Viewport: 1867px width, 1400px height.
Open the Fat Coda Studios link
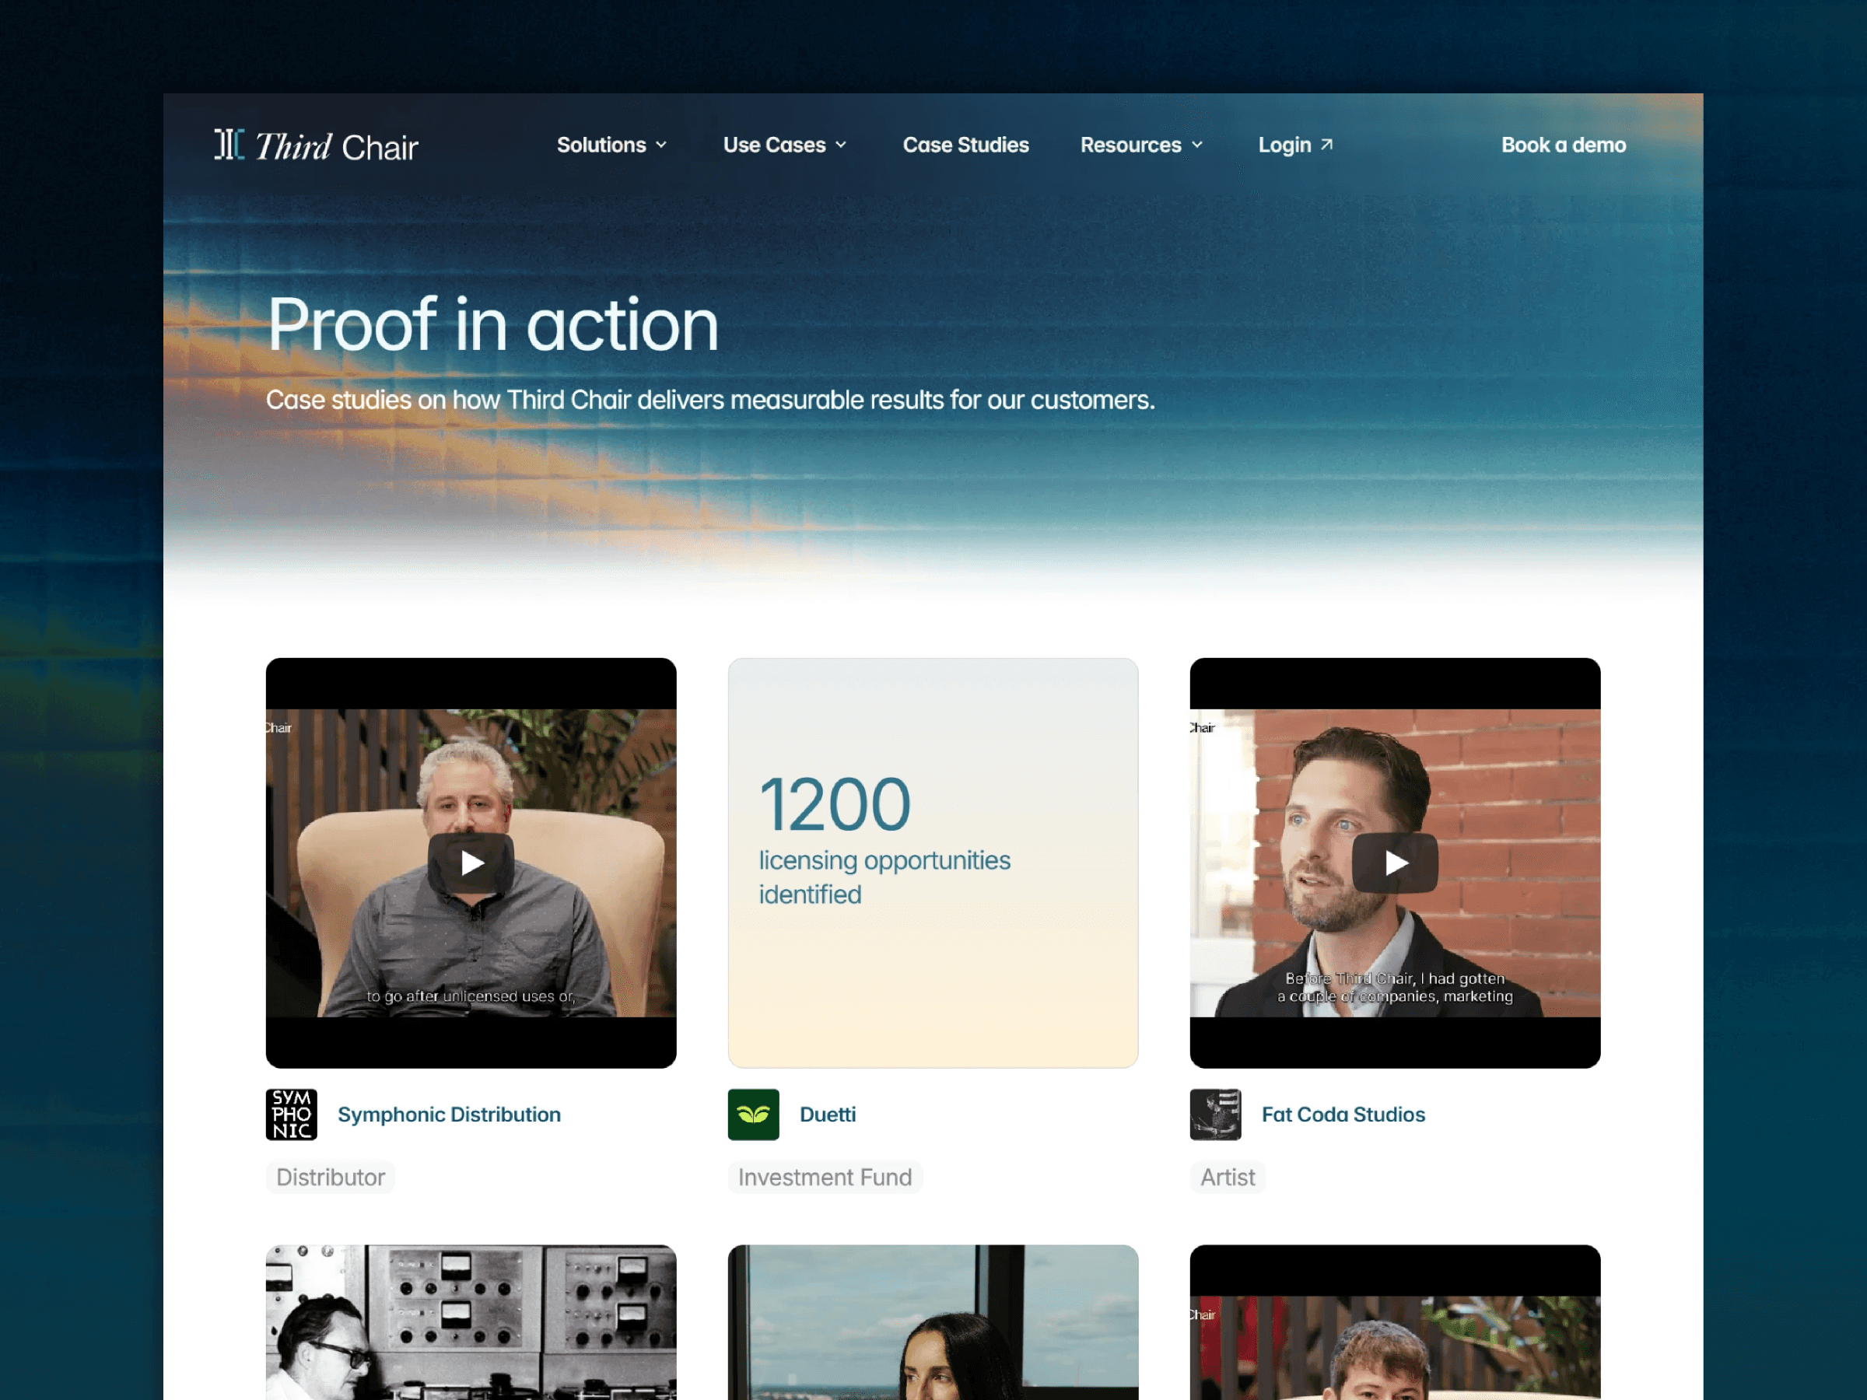point(1343,1114)
